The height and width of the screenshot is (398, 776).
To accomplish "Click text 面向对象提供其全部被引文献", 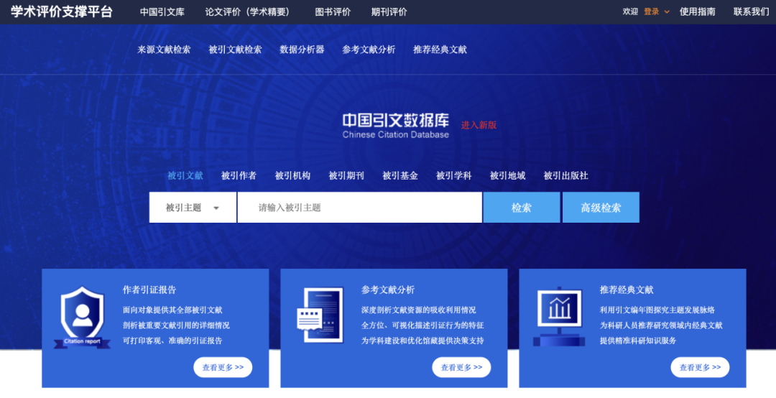I will [x=172, y=310].
